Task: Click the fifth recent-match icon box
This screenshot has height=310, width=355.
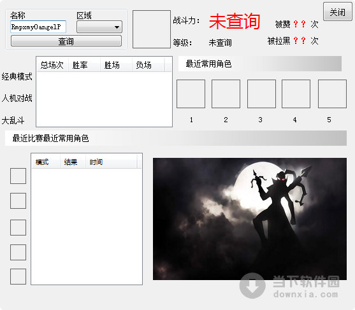Action: pos(18,276)
